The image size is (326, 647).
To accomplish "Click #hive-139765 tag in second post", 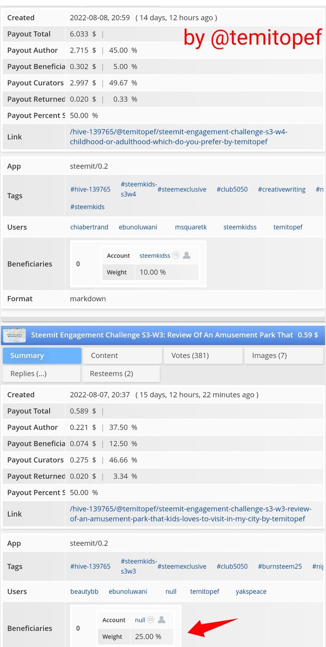I will point(90,566).
